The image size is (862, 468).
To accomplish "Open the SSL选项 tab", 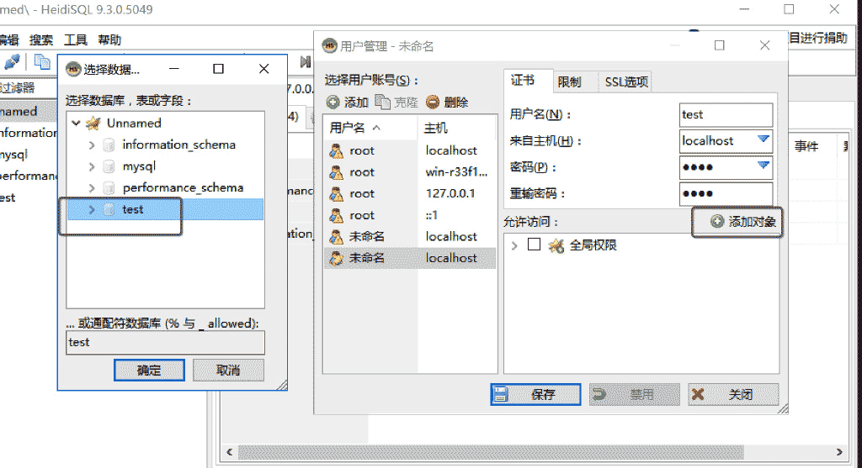I will (626, 82).
